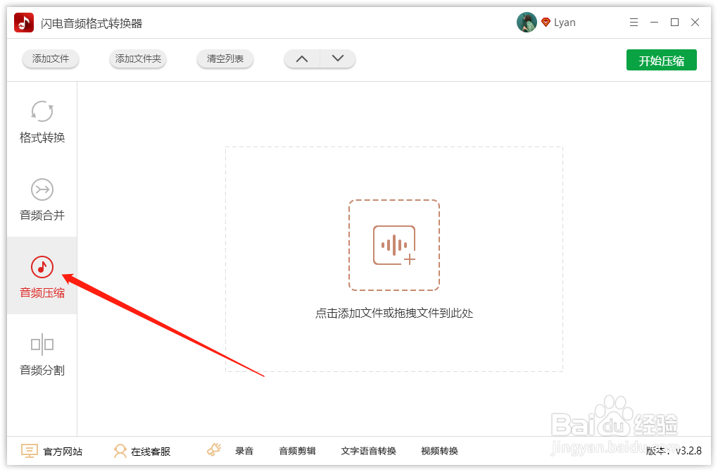Open the hamburger menu in title bar
Screen dimensions: 718x472
[634, 23]
